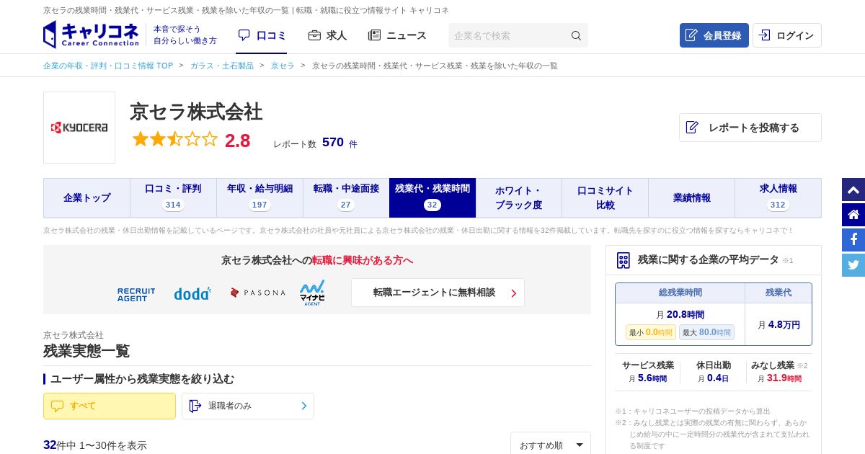Image resolution: width=865 pixels, height=454 pixels.
Task: Switch to 求人情報 tab
Action: point(778,197)
